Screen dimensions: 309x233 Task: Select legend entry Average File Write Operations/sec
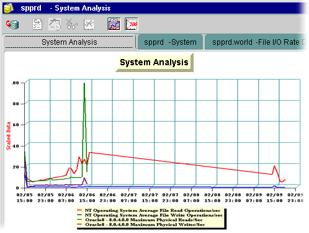[x=154, y=215]
